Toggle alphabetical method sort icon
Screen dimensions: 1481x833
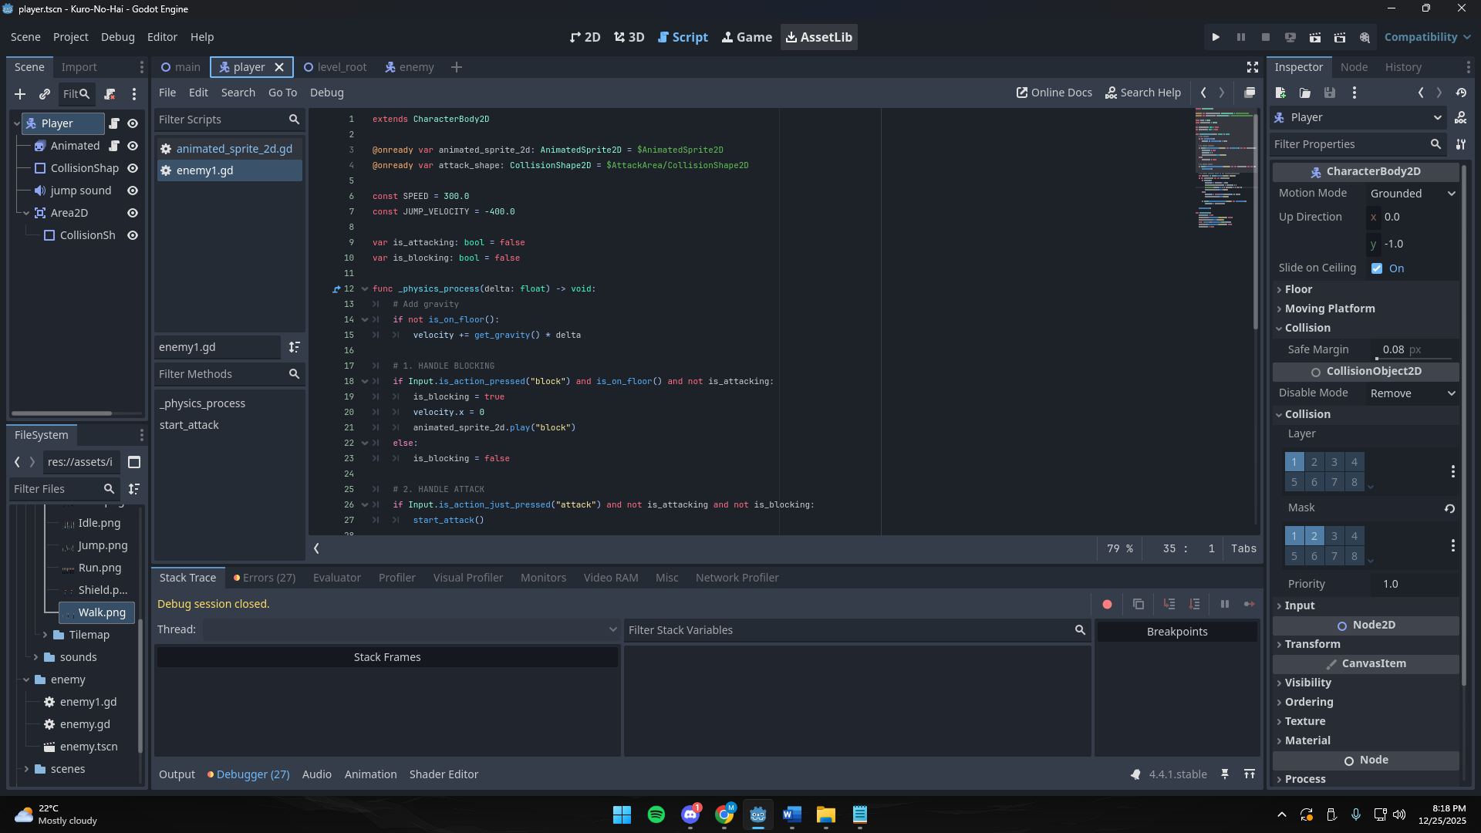294,347
